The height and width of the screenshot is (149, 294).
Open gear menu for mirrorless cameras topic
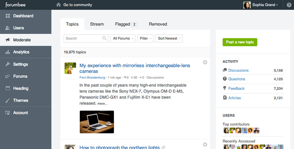(x=205, y=62)
